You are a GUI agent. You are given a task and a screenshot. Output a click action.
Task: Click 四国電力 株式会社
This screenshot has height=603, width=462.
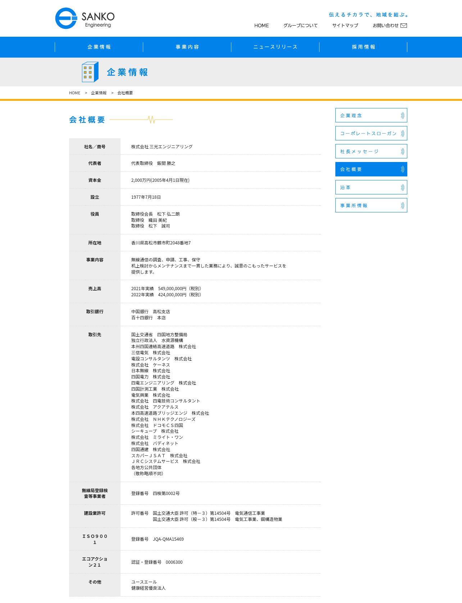tap(151, 377)
